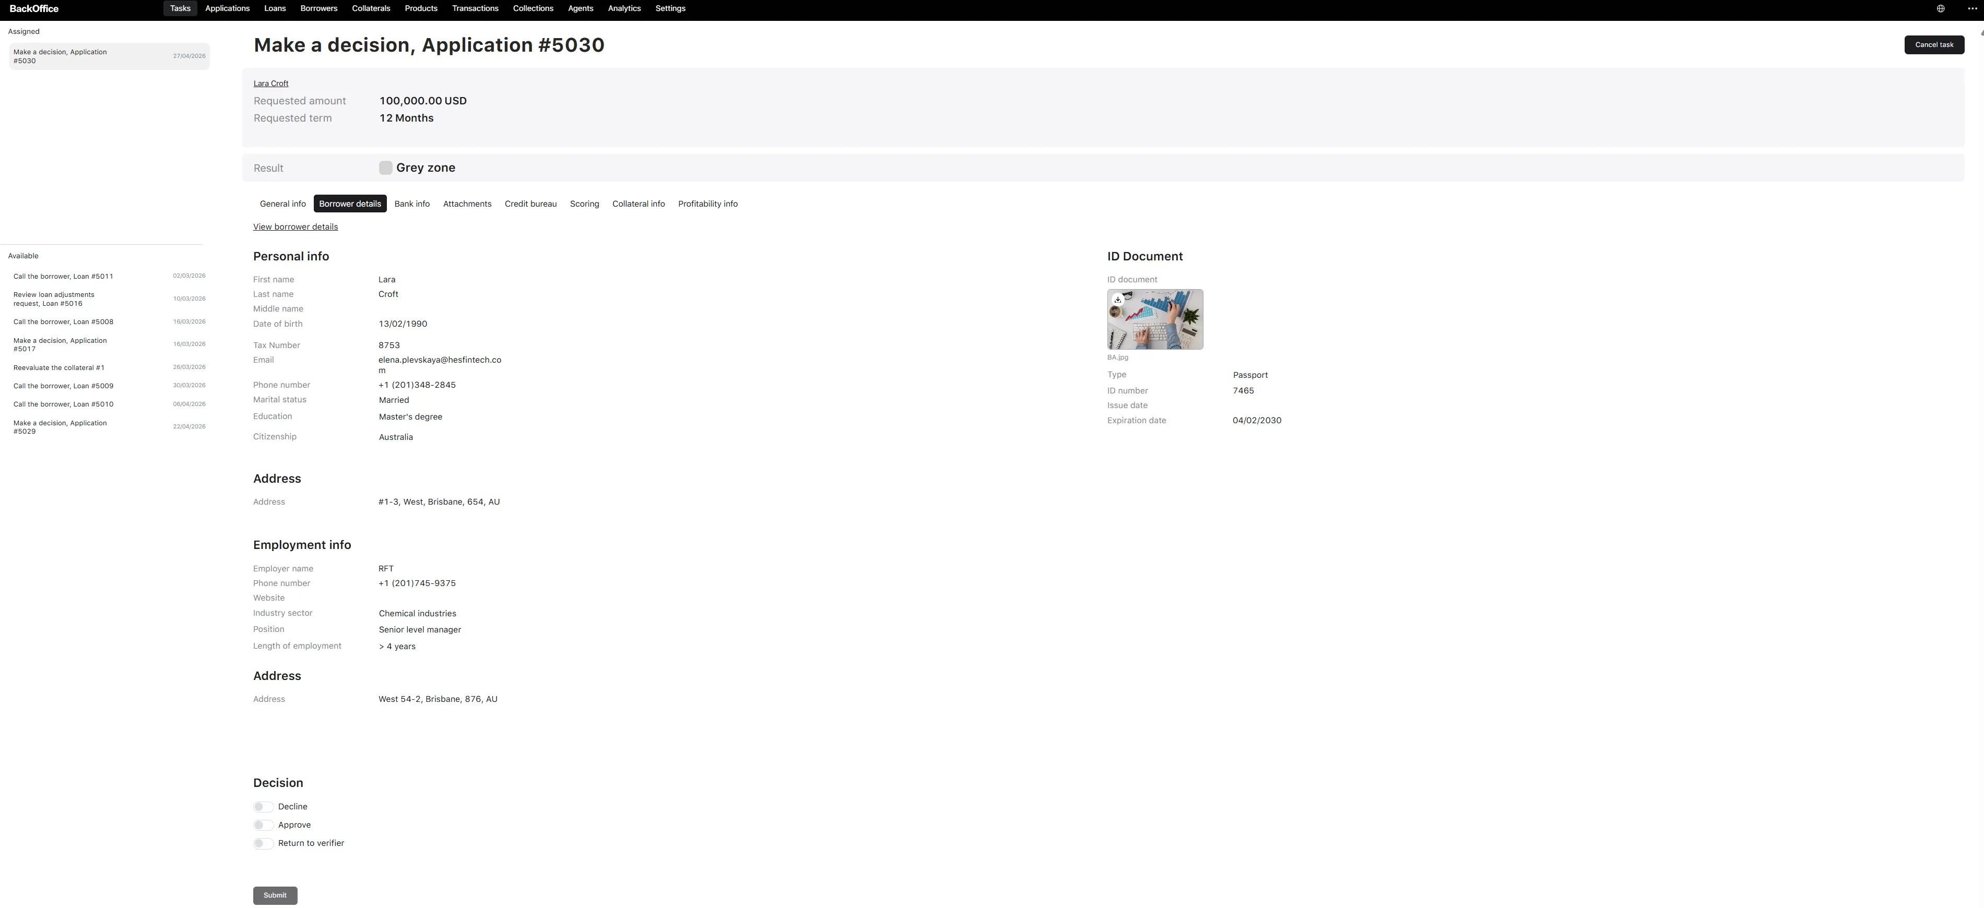Open the Settings menu
Viewport: 1984px width, 908px height.
click(670, 8)
